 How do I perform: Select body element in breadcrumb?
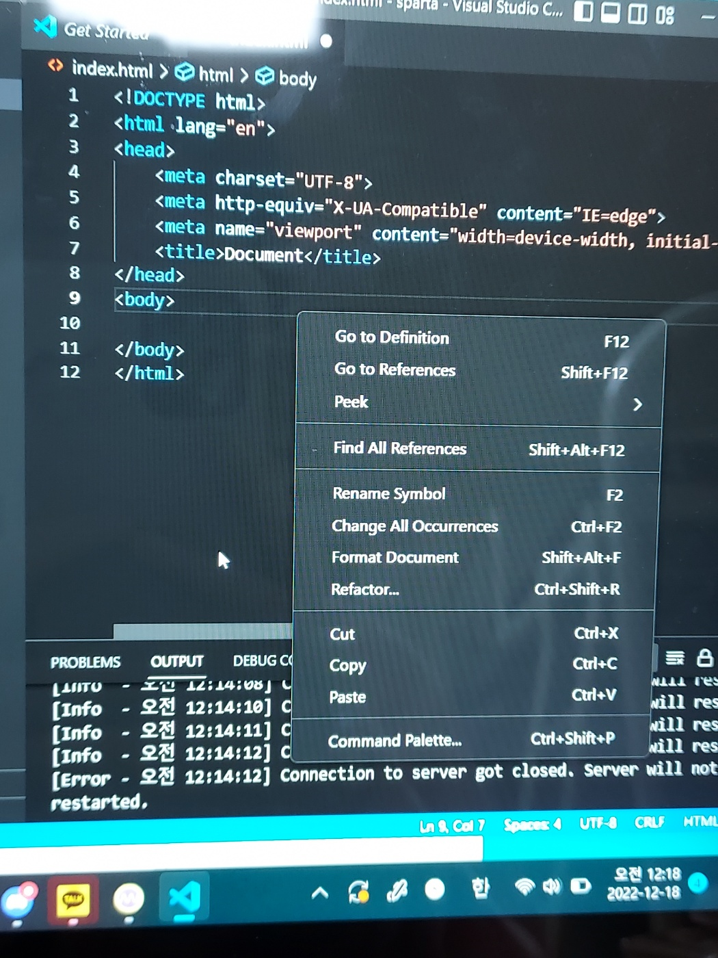point(297,78)
